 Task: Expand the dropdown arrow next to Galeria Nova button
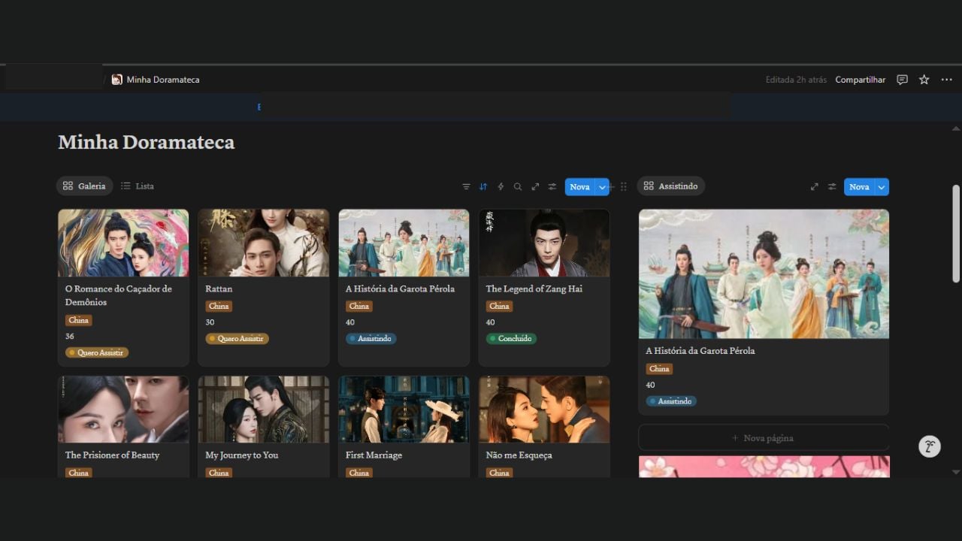click(602, 187)
